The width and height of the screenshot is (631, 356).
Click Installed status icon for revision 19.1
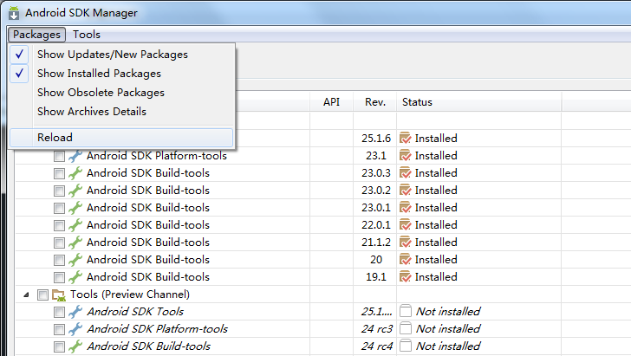406,276
